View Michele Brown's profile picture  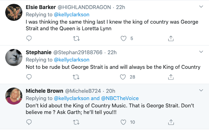[x=14, y=96]
